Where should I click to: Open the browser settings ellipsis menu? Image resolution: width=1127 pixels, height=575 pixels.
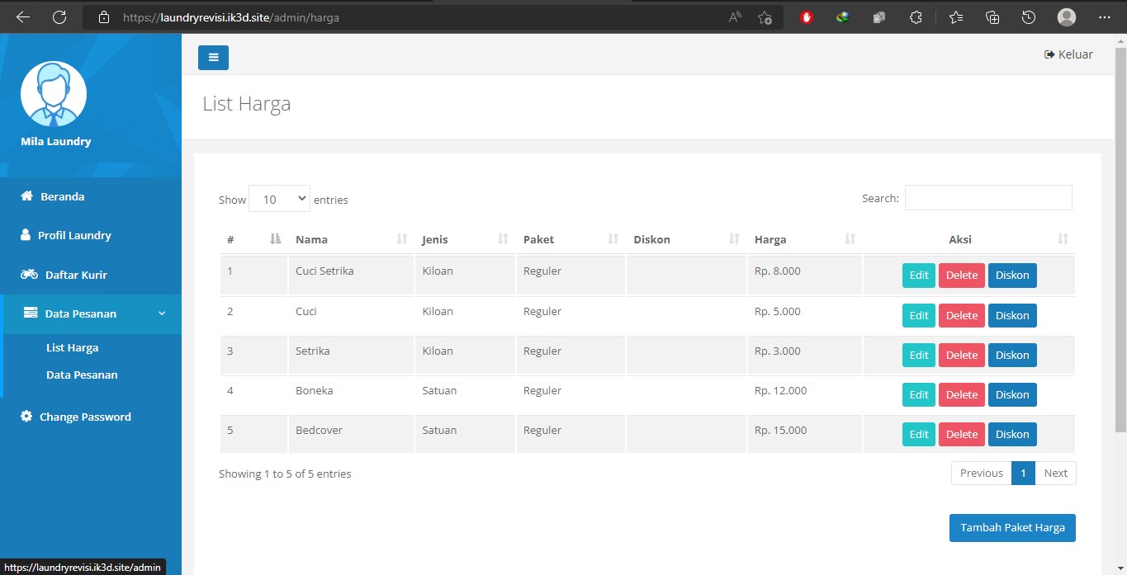click(x=1105, y=17)
